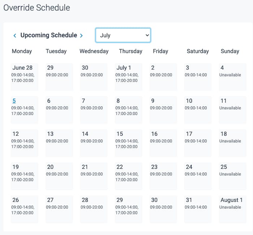
Task: Open Thursday 22 schedule cell
Action: pos(128,176)
